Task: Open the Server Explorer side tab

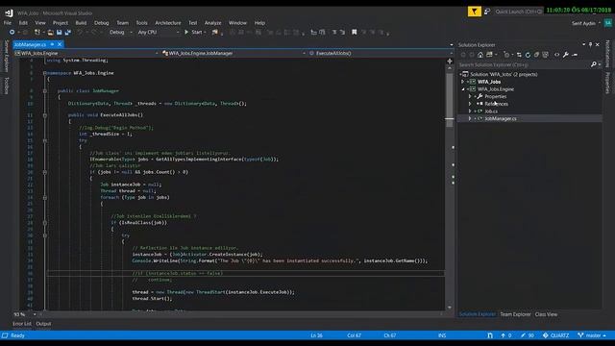Action: [6, 56]
